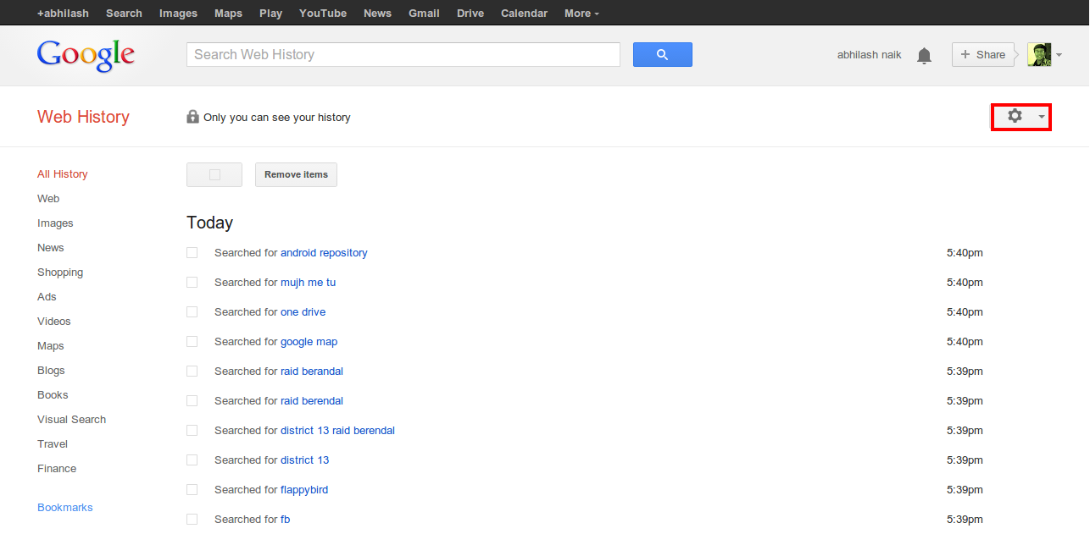
Task: Select YouTube in the top navigation bar
Action: [x=322, y=13]
